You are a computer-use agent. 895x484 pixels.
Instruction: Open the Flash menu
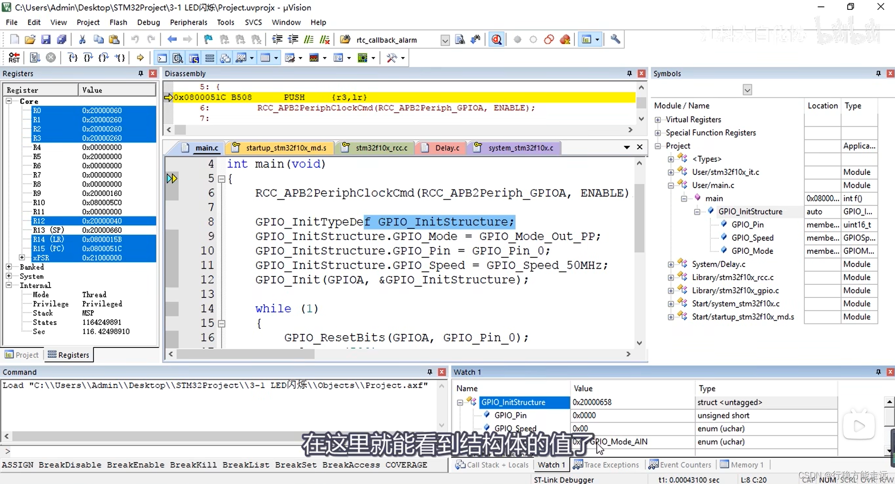click(x=118, y=22)
